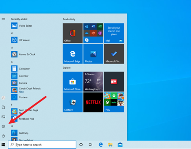Open the Get Help app

(x=20, y=133)
